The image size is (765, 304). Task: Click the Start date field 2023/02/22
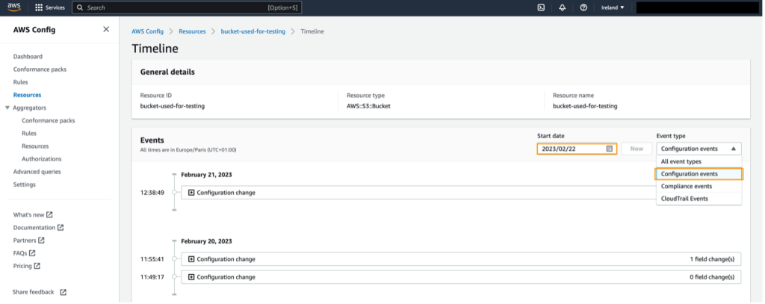tap(577, 149)
